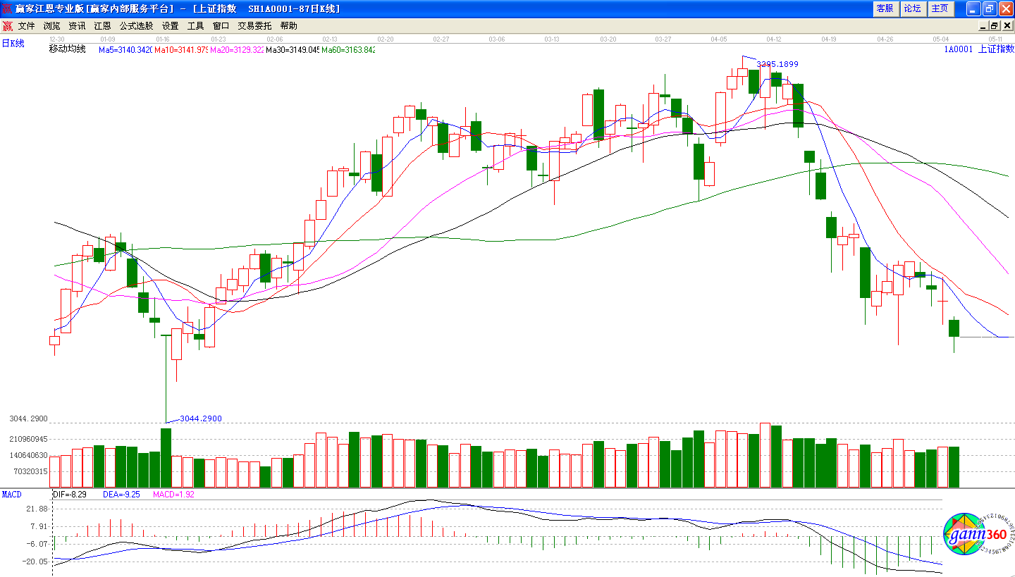Click the Ma60=3163.84 value
Image resolution: width=1015 pixels, height=577 pixels.
click(348, 50)
